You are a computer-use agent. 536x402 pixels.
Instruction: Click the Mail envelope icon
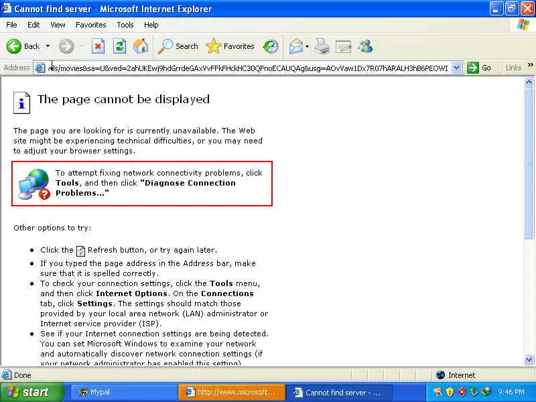(295, 46)
